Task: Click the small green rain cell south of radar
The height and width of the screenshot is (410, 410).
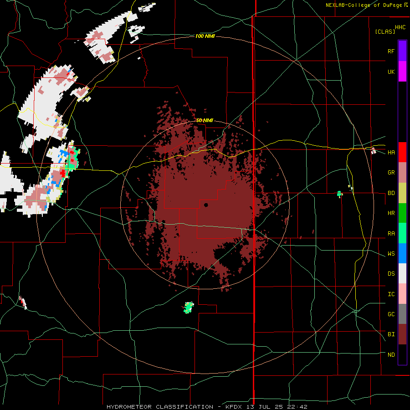Action: (189, 307)
